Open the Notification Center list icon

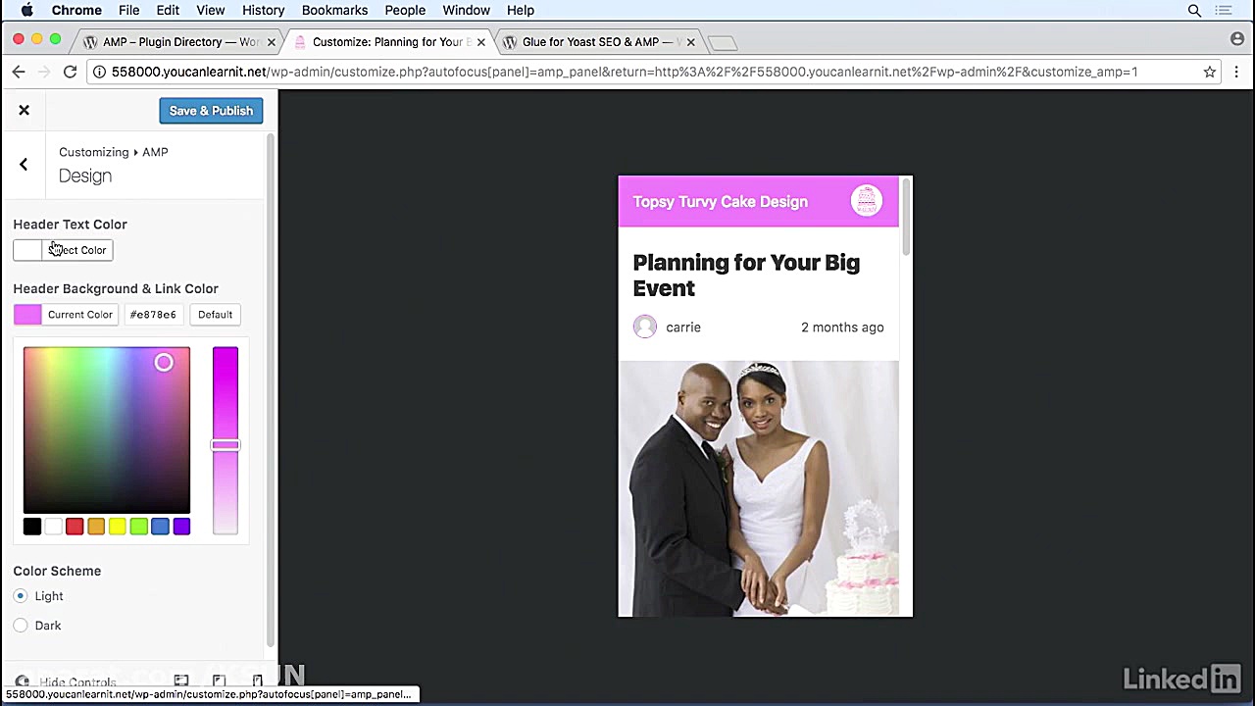click(1223, 11)
